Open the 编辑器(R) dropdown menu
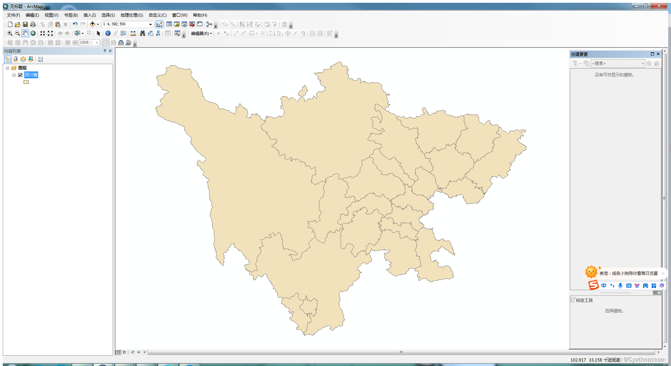Image resolution: width=671 pixels, height=366 pixels. point(201,33)
